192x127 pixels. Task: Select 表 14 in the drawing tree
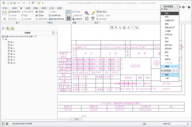[12, 51]
